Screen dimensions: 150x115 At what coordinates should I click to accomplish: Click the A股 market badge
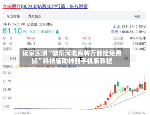(137, 16)
